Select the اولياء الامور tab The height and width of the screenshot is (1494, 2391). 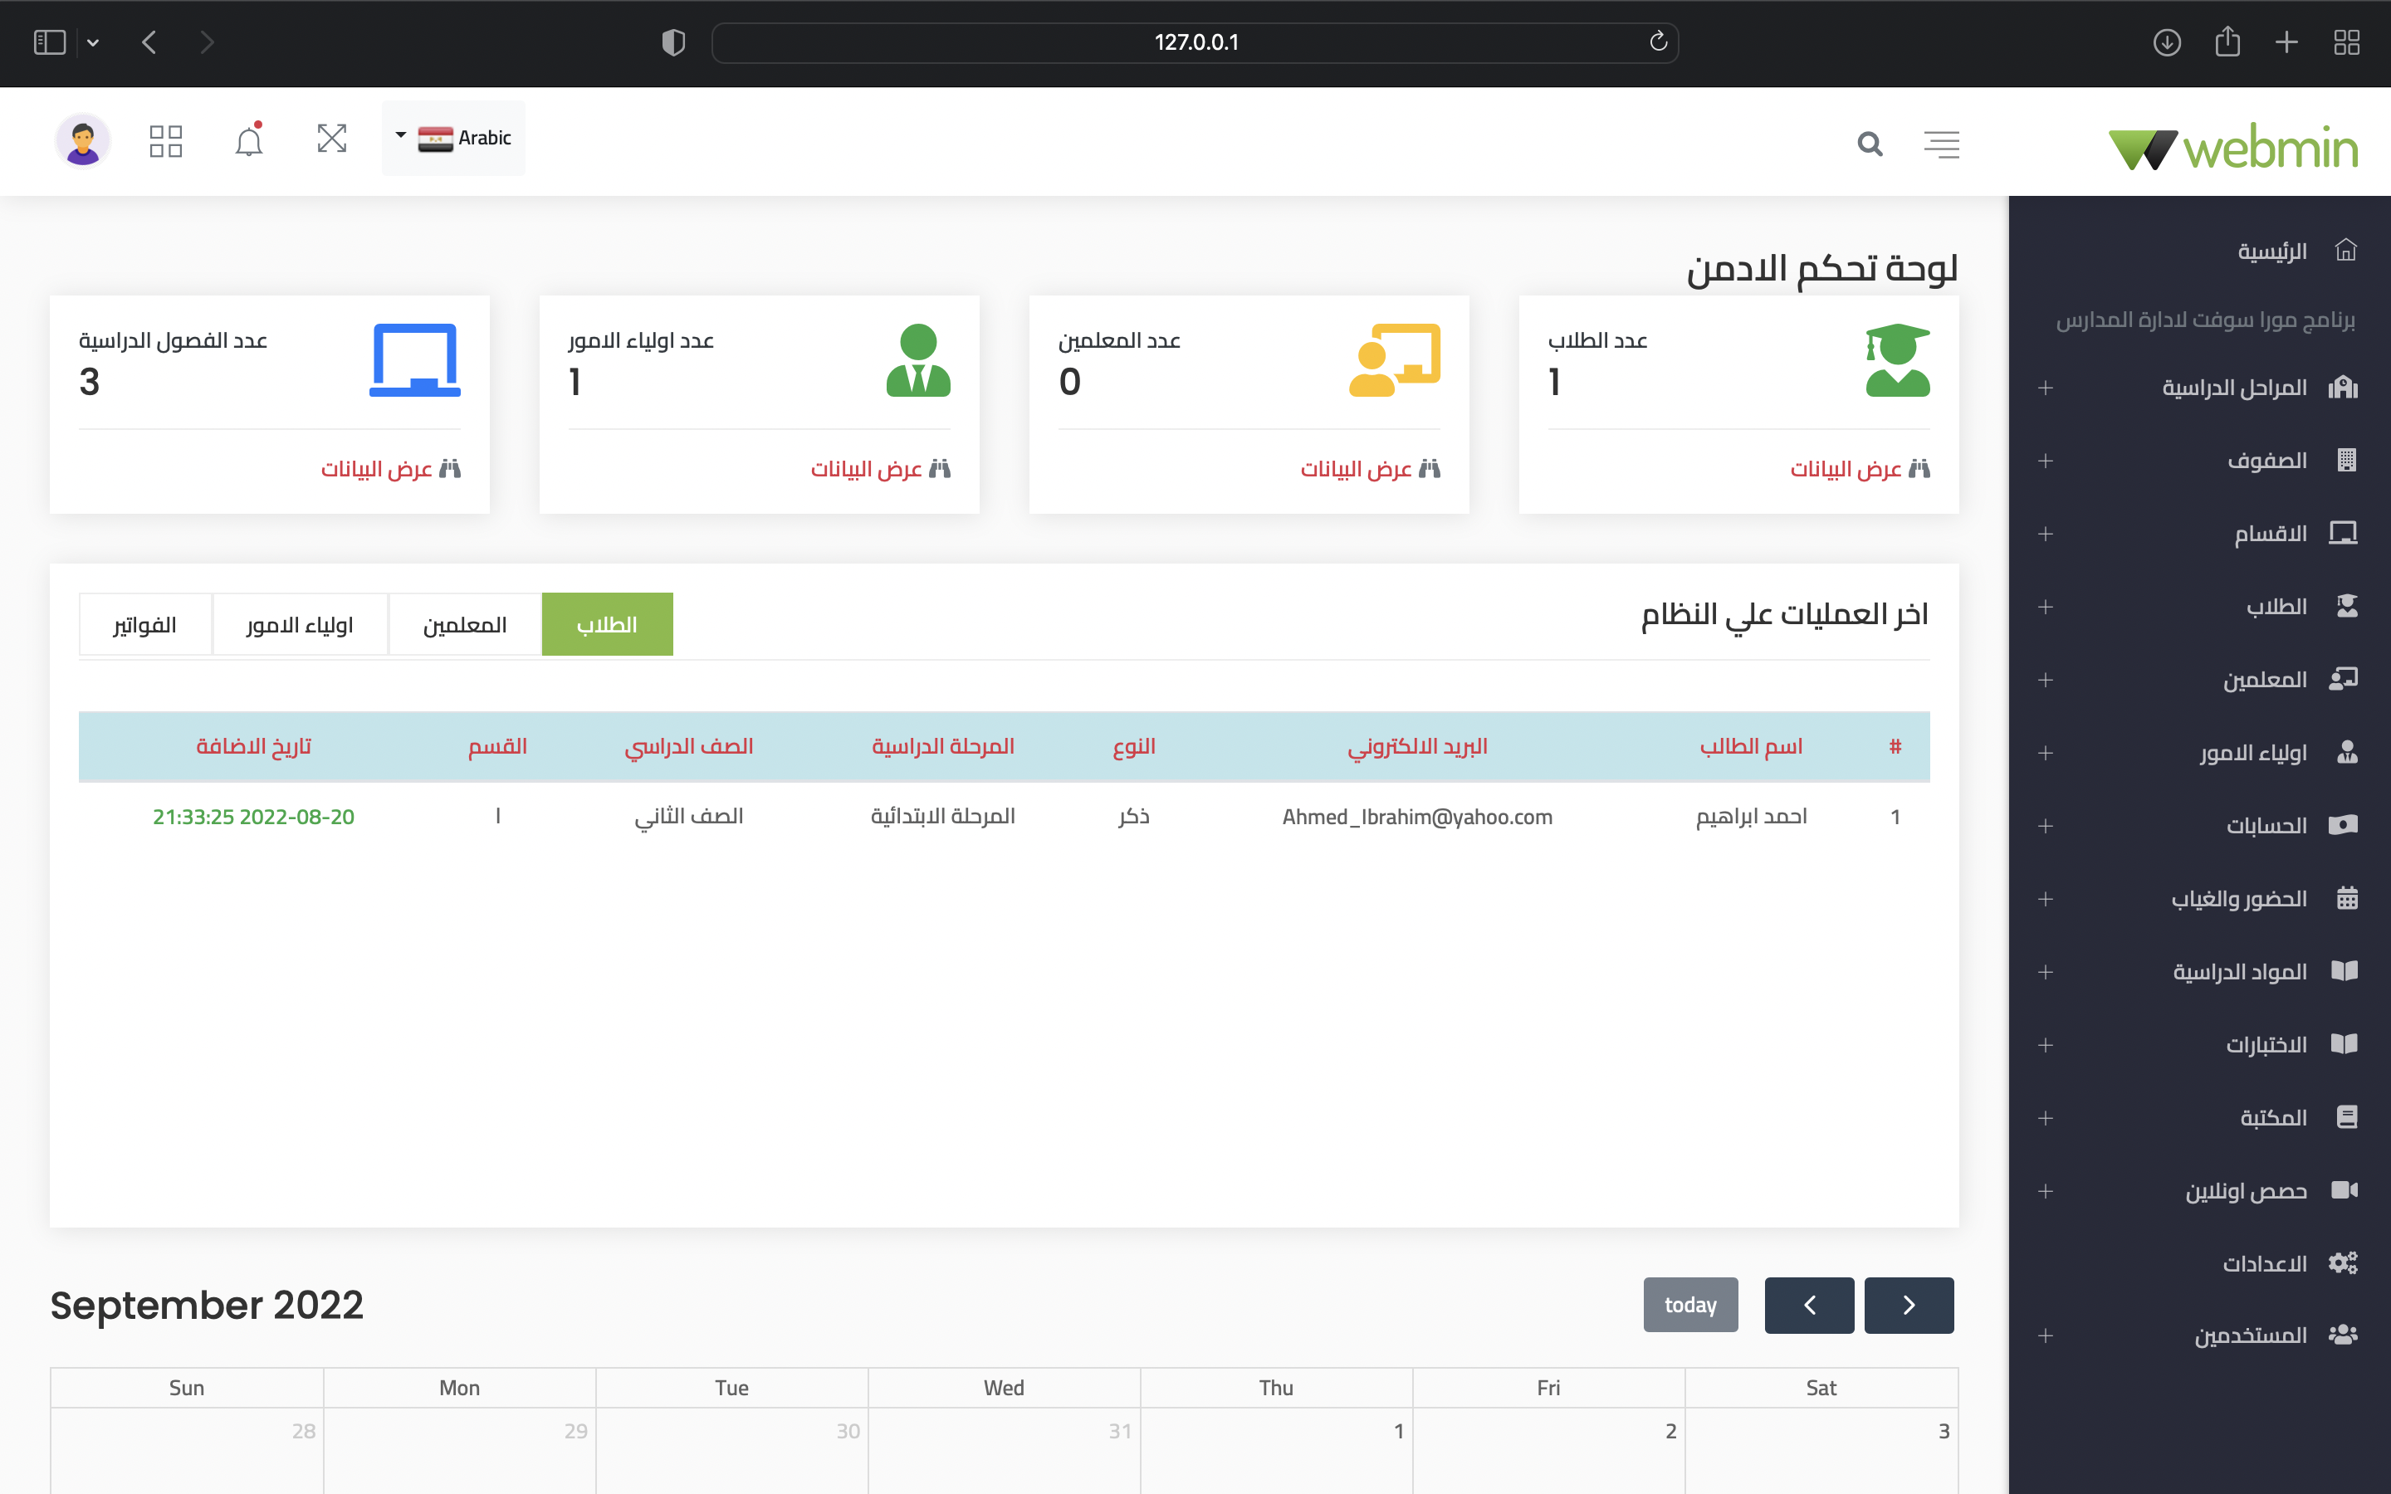(300, 624)
